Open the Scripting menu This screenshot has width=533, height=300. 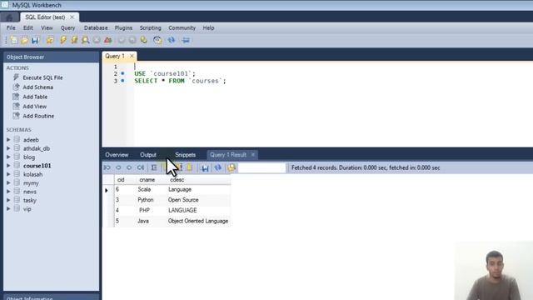pos(150,27)
